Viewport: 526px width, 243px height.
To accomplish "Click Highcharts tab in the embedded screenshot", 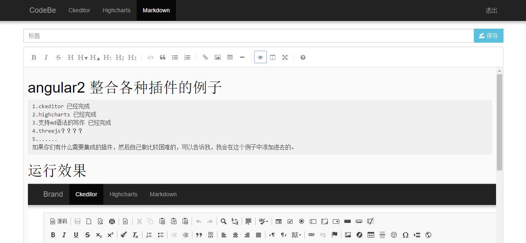I will point(123,194).
